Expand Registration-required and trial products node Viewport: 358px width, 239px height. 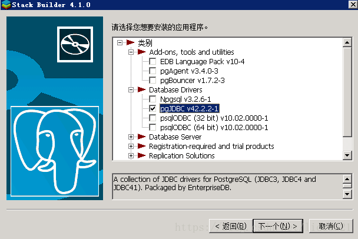pyautogui.click(x=131, y=146)
